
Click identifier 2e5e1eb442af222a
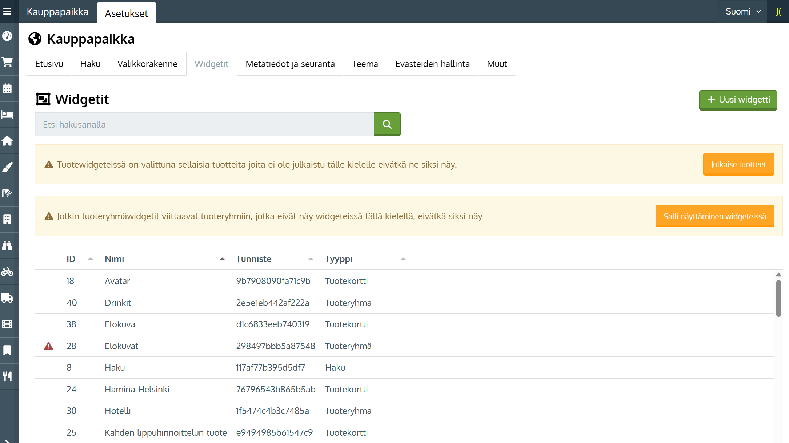click(x=273, y=303)
